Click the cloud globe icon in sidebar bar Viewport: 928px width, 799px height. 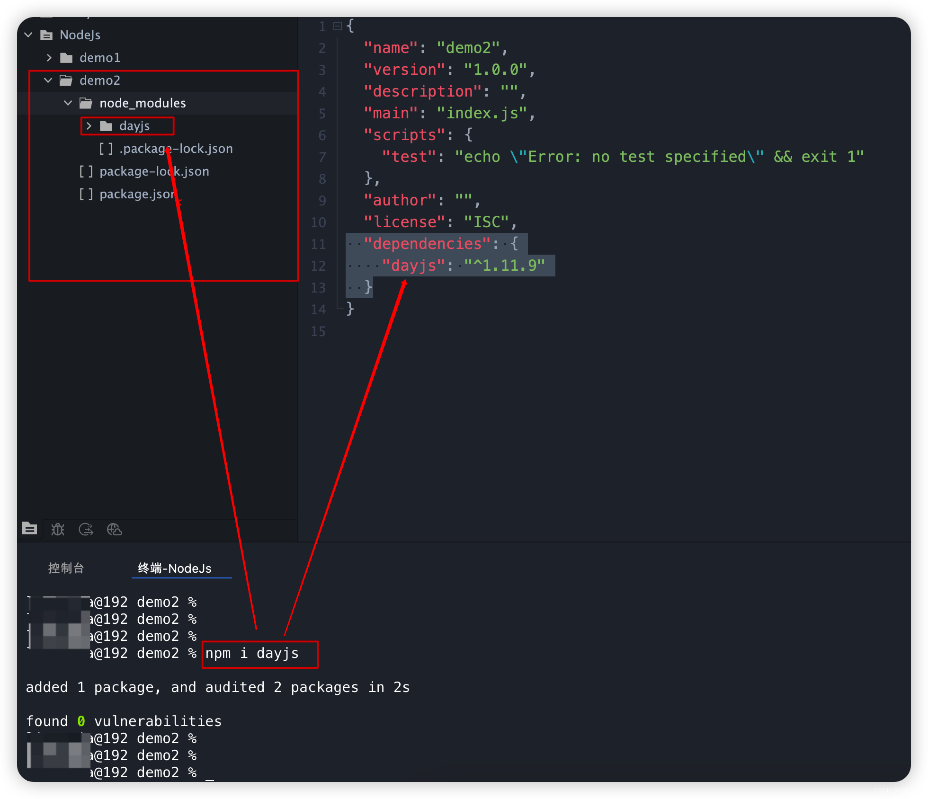coord(115,529)
